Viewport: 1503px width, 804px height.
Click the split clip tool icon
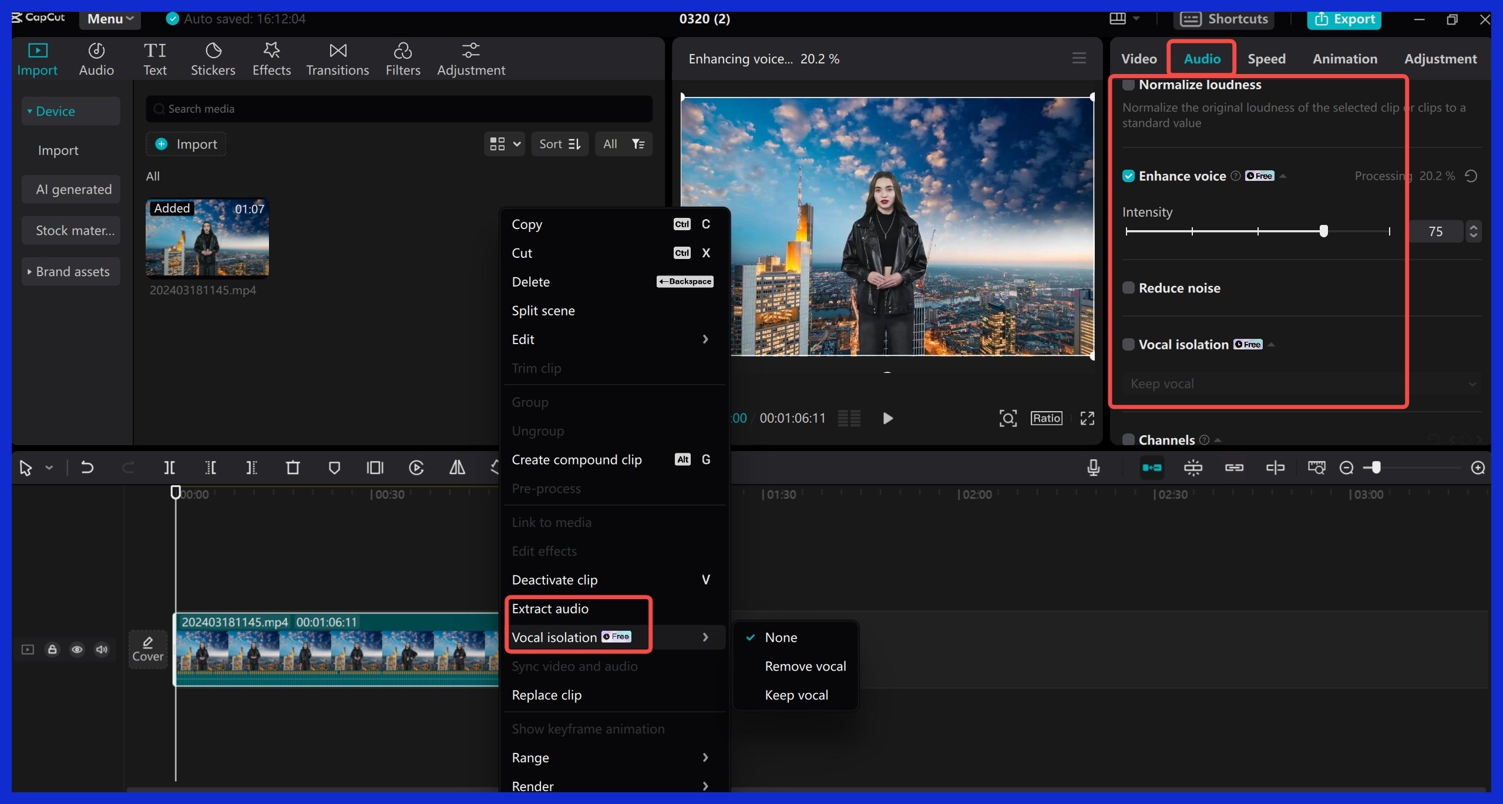169,467
